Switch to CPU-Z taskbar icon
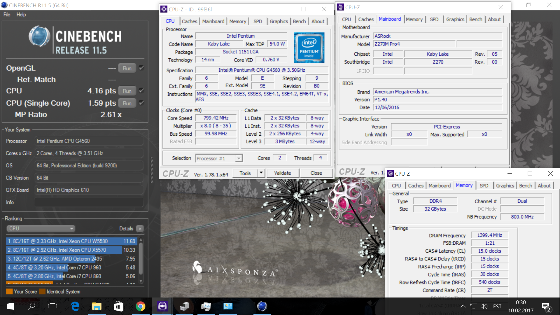 tap(162, 306)
